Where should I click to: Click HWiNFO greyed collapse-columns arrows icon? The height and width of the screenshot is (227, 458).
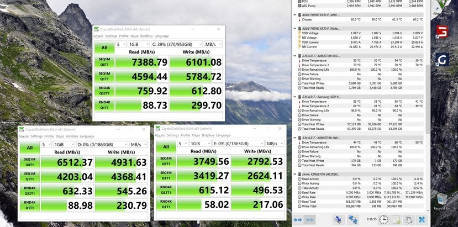tap(309, 220)
